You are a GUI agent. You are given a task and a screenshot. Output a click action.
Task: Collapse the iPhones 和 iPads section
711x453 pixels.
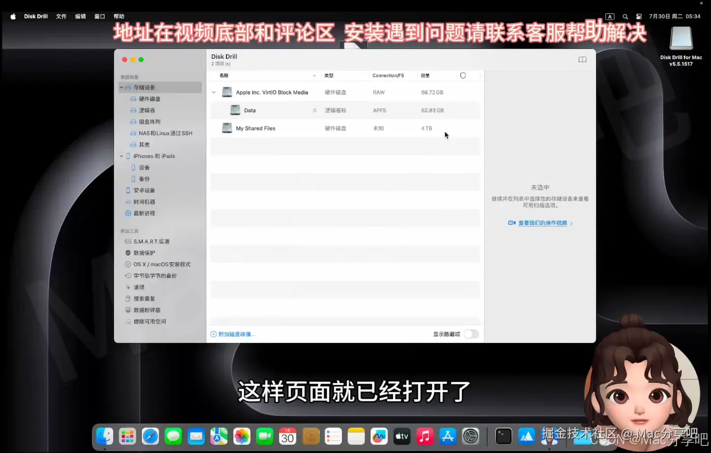[x=121, y=156]
